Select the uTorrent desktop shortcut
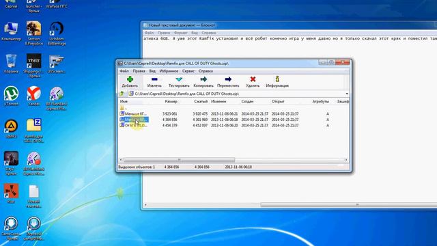 point(11,96)
